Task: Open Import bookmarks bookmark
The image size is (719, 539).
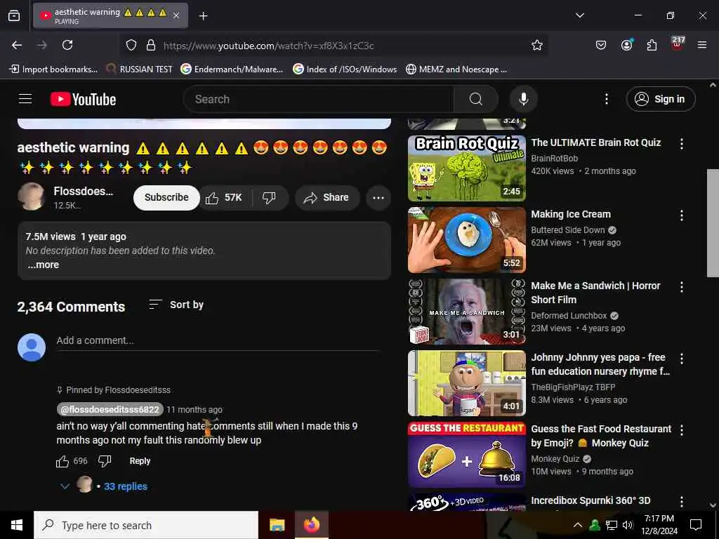Action: tap(54, 69)
